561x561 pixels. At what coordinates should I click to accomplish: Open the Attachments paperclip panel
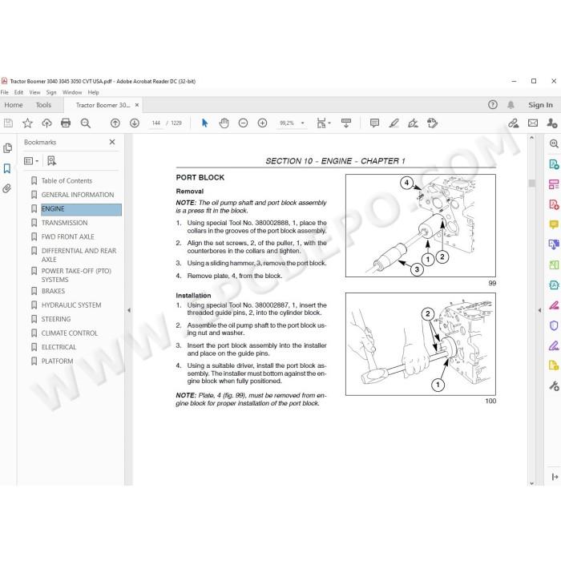tap(7, 188)
